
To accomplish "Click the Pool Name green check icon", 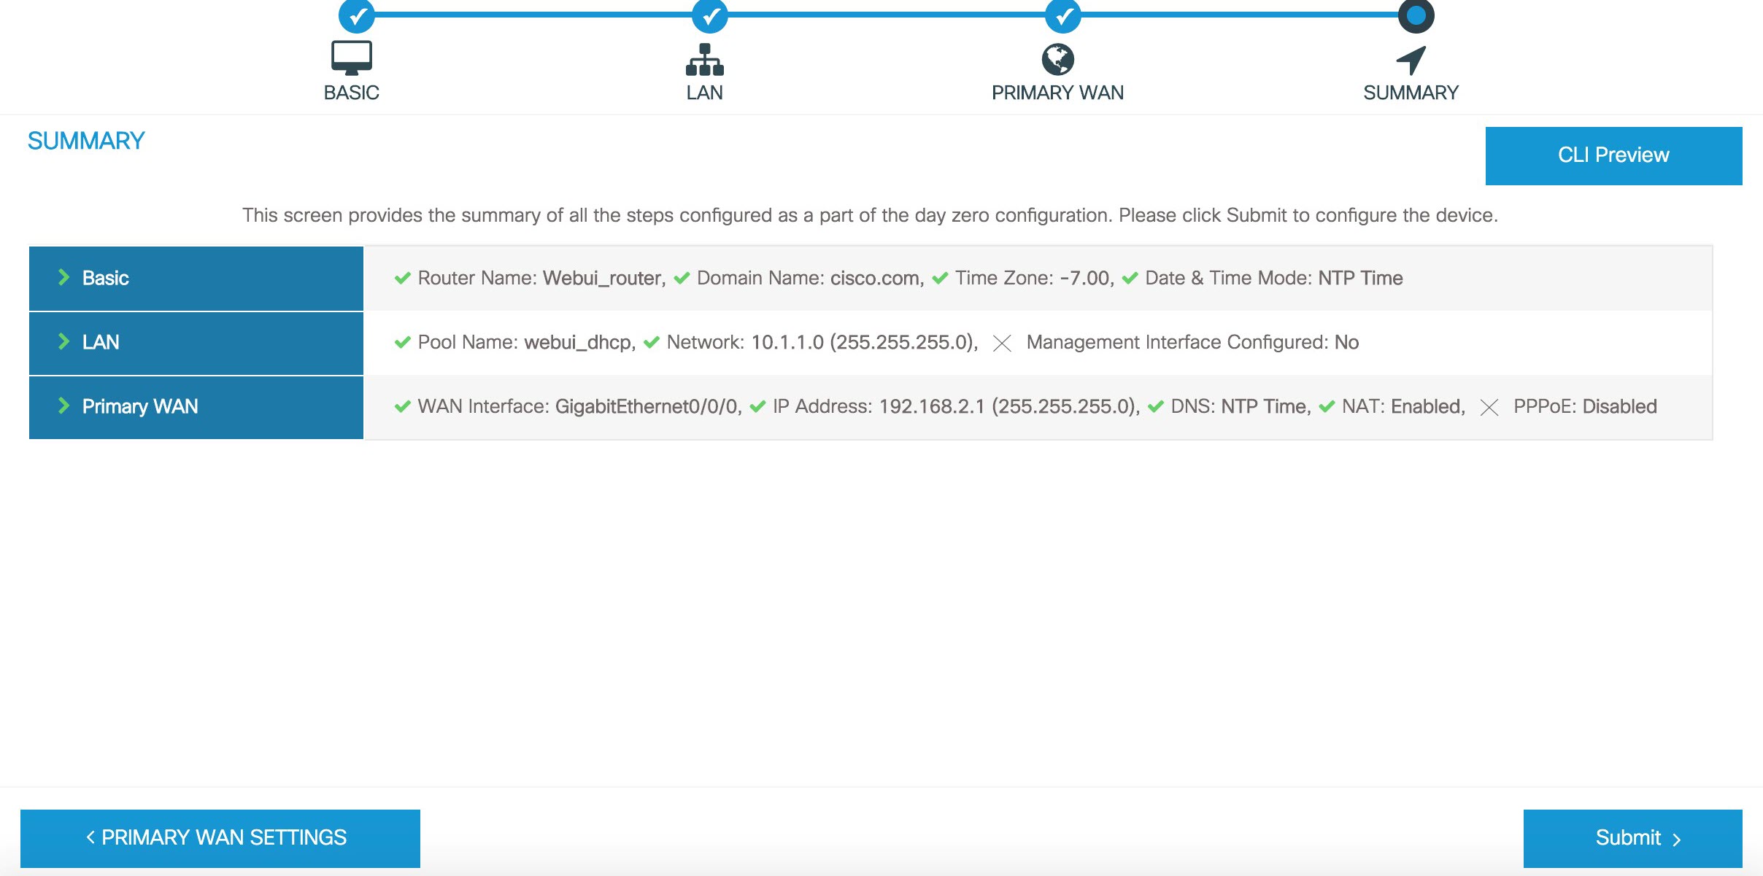I will [x=403, y=342].
